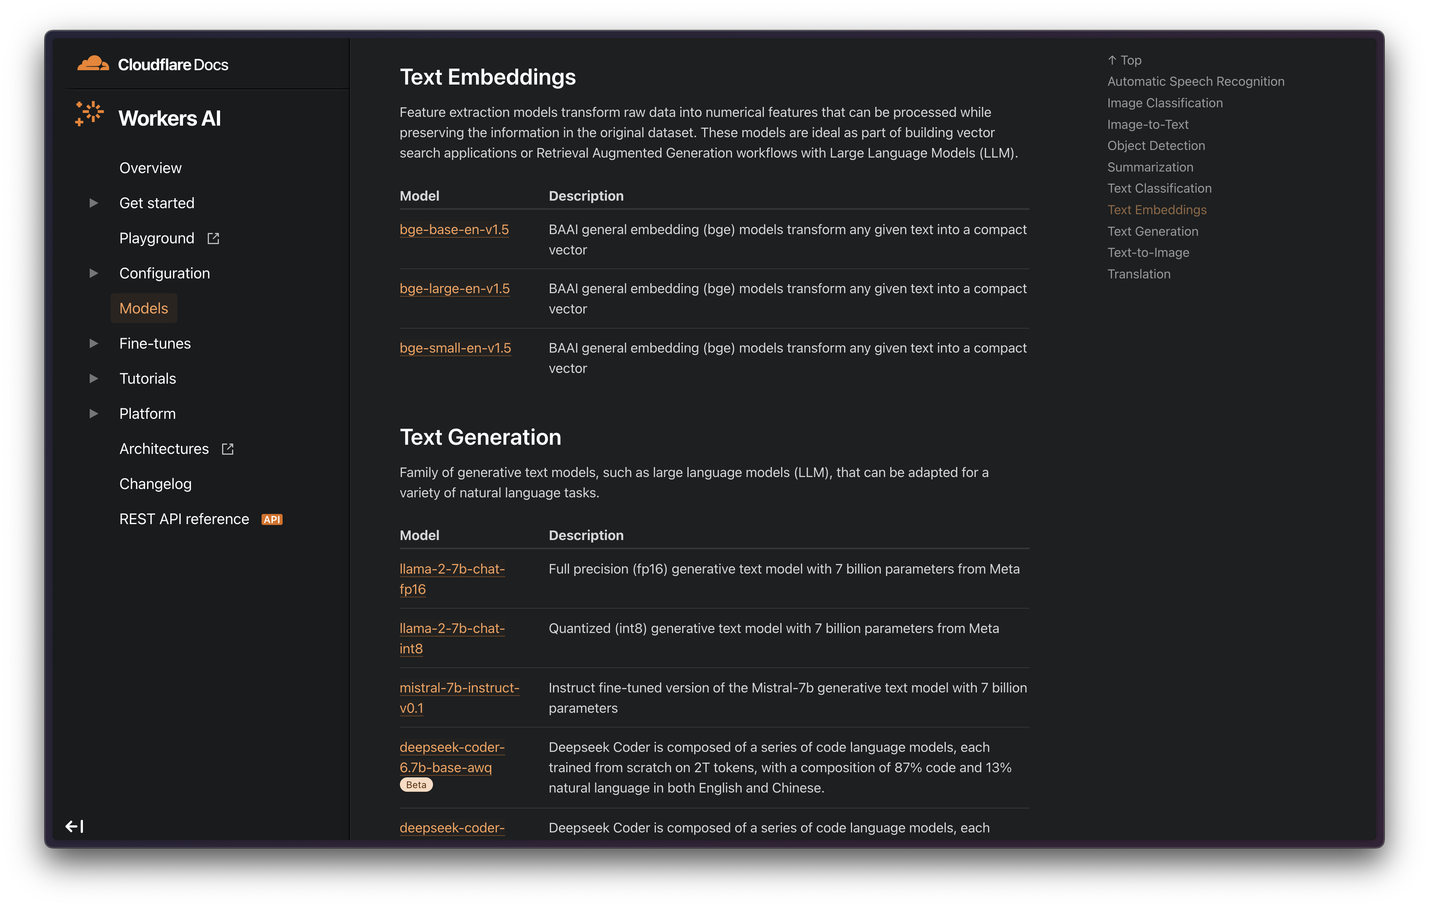This screenshot has height=907, width=1429.
Task: Click the external link icon beside Architectures
Action: (x=227, y=450)
